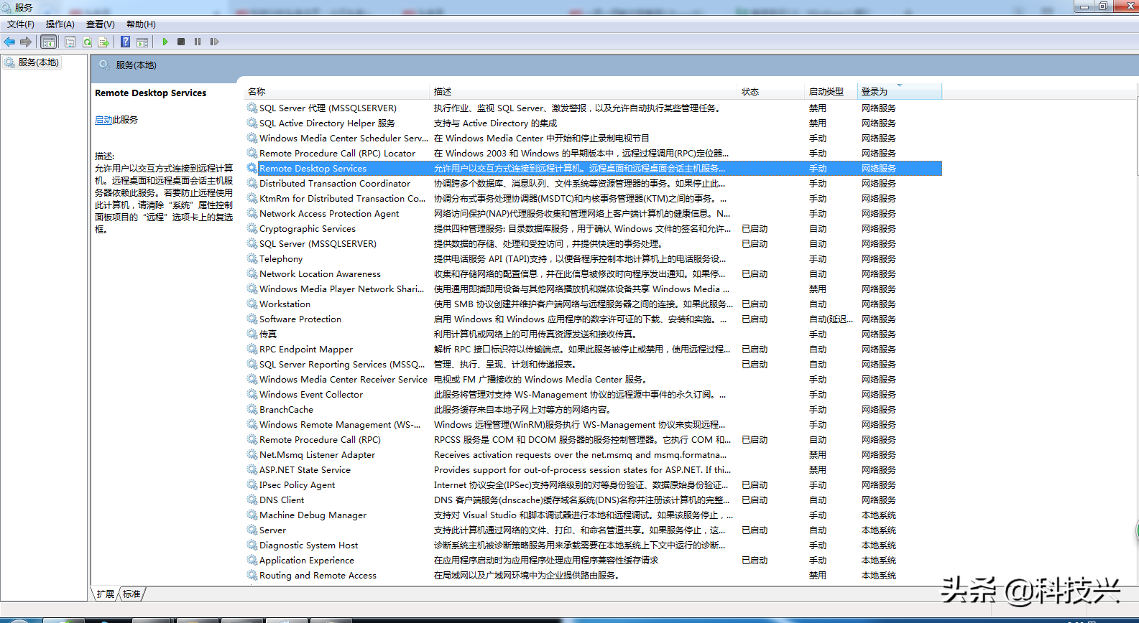Click the Back arrow toolbar icon
This screenshot has height=623, width=1139.
coord(9,42)
